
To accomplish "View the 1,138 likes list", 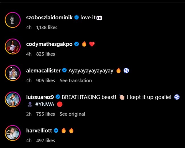I will click(47, 28).
